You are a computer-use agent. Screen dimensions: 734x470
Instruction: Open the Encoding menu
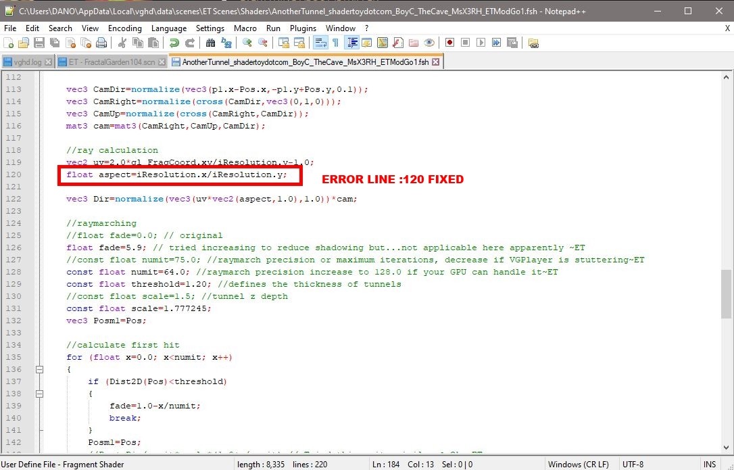[x=125, y=28]
